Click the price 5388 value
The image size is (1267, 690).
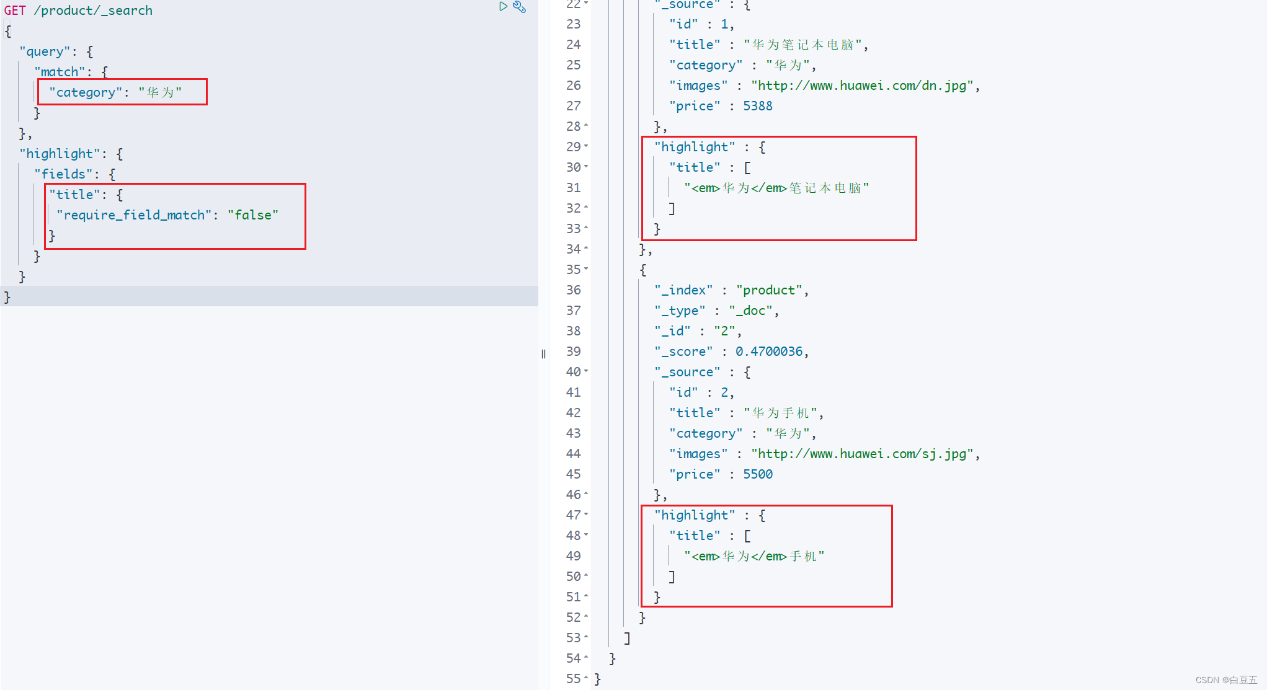coord(758,106)
